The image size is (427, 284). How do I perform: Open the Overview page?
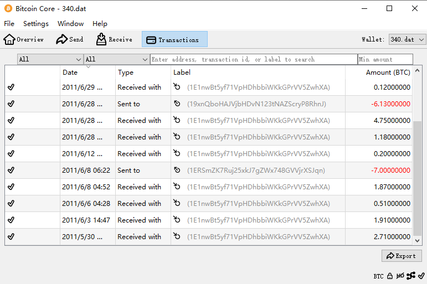(x=24, y=39)
